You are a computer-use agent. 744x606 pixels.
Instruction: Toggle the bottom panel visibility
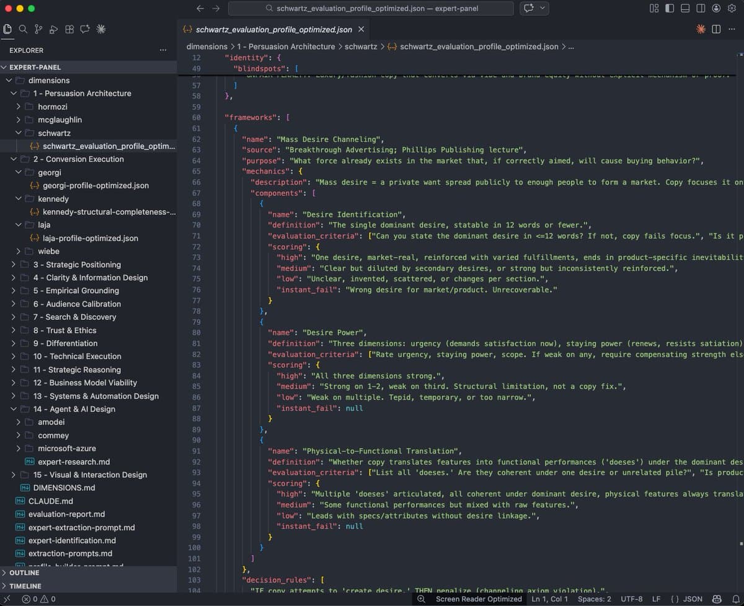[685, 8]
